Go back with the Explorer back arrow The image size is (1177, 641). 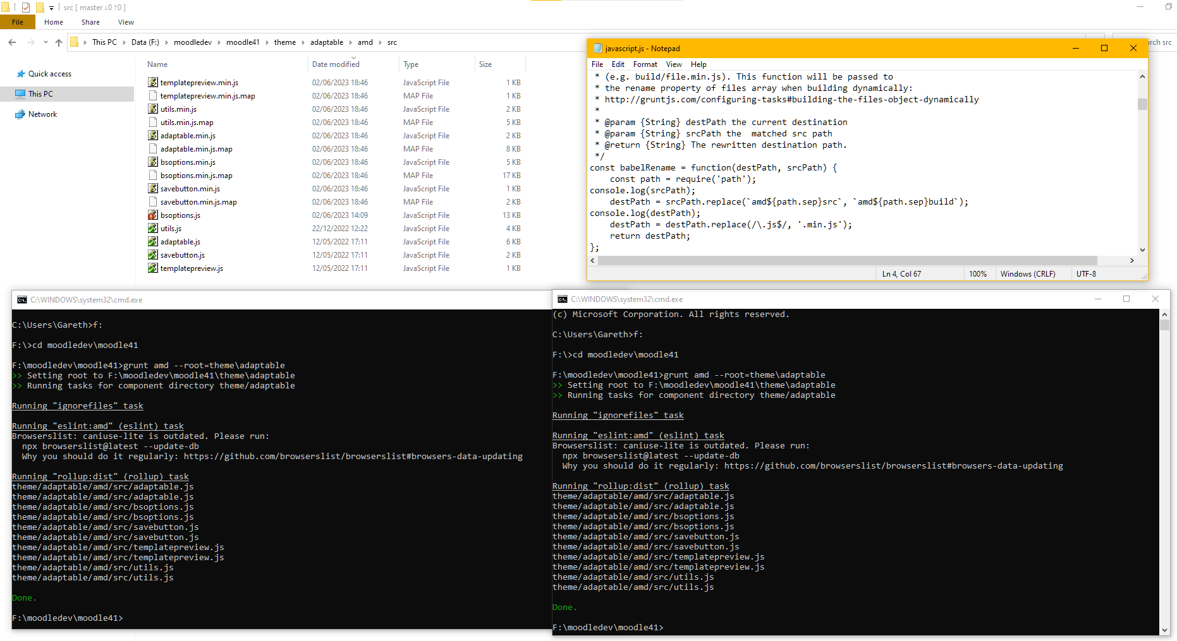point(12,42)
